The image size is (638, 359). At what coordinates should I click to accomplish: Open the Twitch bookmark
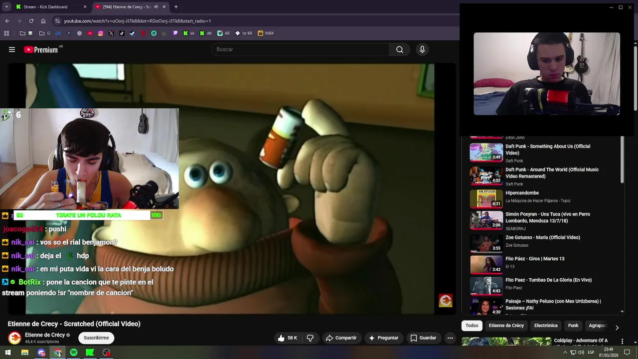pyautogui.click(x=175, y=33)
